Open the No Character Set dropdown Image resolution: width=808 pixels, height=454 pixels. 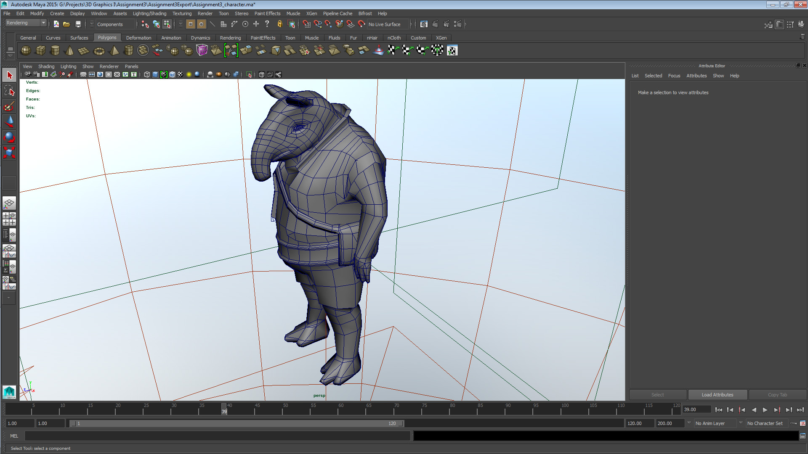pyautogui.click(x=766, y=423)
